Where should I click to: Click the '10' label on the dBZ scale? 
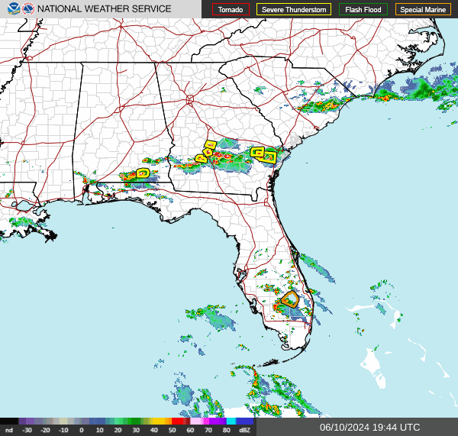point(99,430)
